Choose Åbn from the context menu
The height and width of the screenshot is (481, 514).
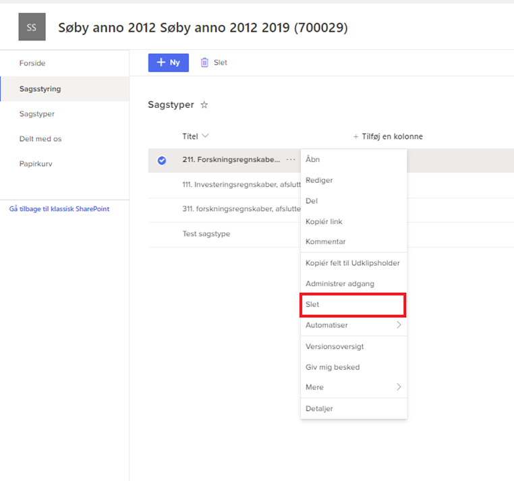(x=313, y=160)
